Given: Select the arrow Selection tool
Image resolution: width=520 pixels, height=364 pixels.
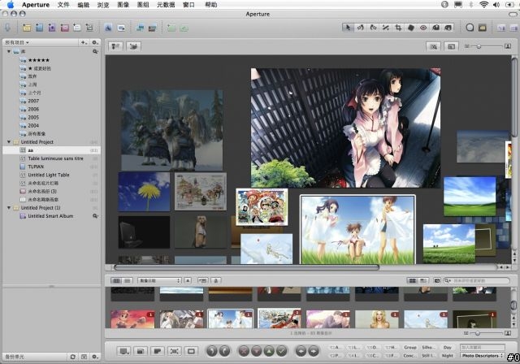Looking at the screenshot, I should pyautogui.click(x=348, y=28).
